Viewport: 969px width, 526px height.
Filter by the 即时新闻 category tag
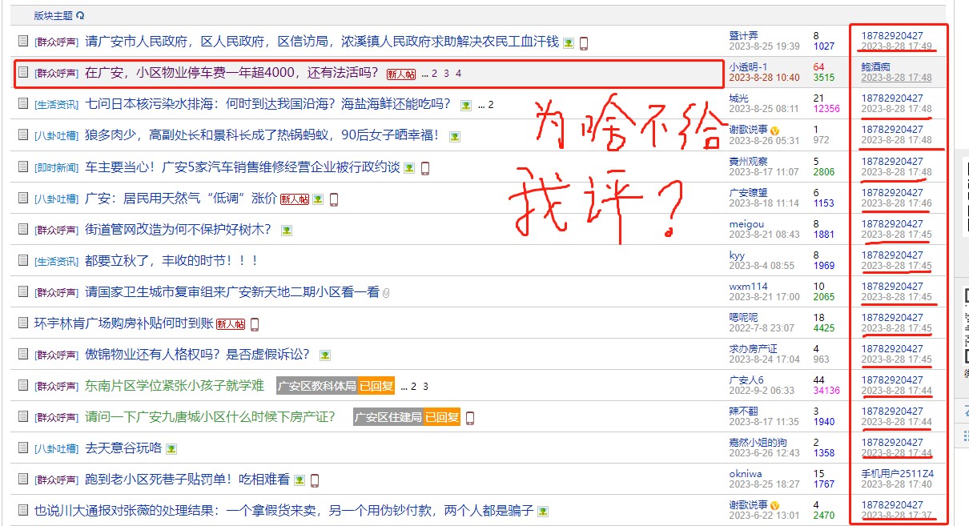[56, 167]
